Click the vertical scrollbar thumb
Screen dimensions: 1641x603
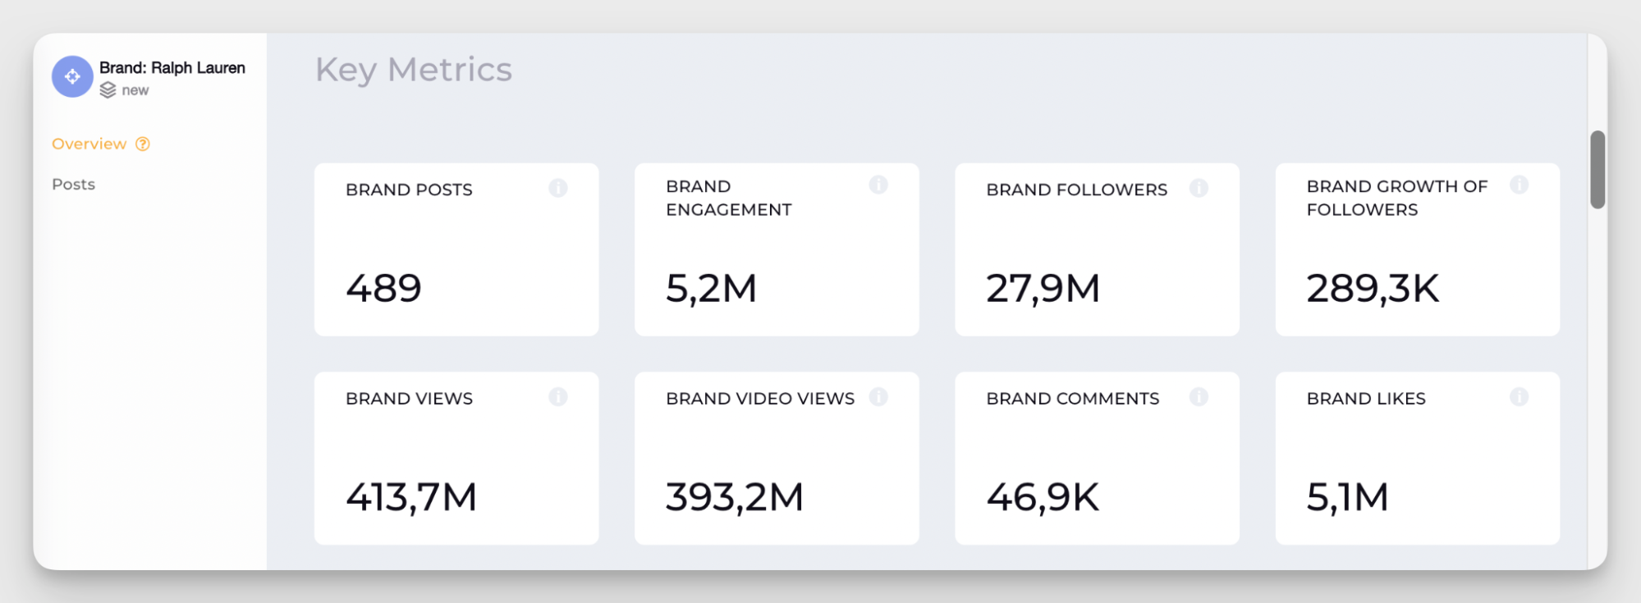click(1597, 169)
